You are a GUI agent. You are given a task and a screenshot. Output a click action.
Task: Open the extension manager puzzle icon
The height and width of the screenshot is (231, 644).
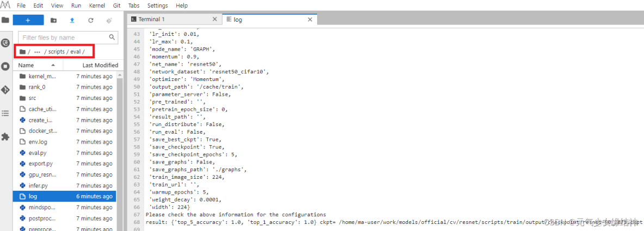point(5,137)
